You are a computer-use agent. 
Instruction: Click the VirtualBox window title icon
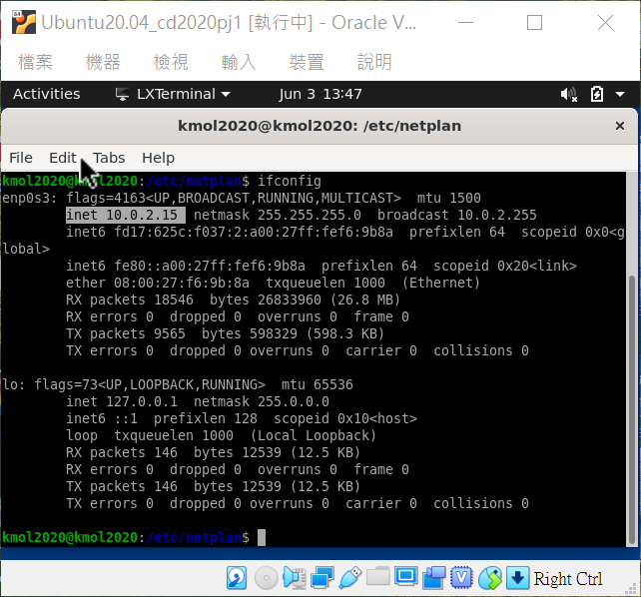pos(23,23)
